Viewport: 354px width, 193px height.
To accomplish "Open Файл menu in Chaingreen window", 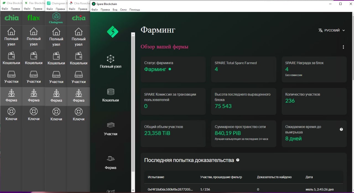I will (50, 9).
